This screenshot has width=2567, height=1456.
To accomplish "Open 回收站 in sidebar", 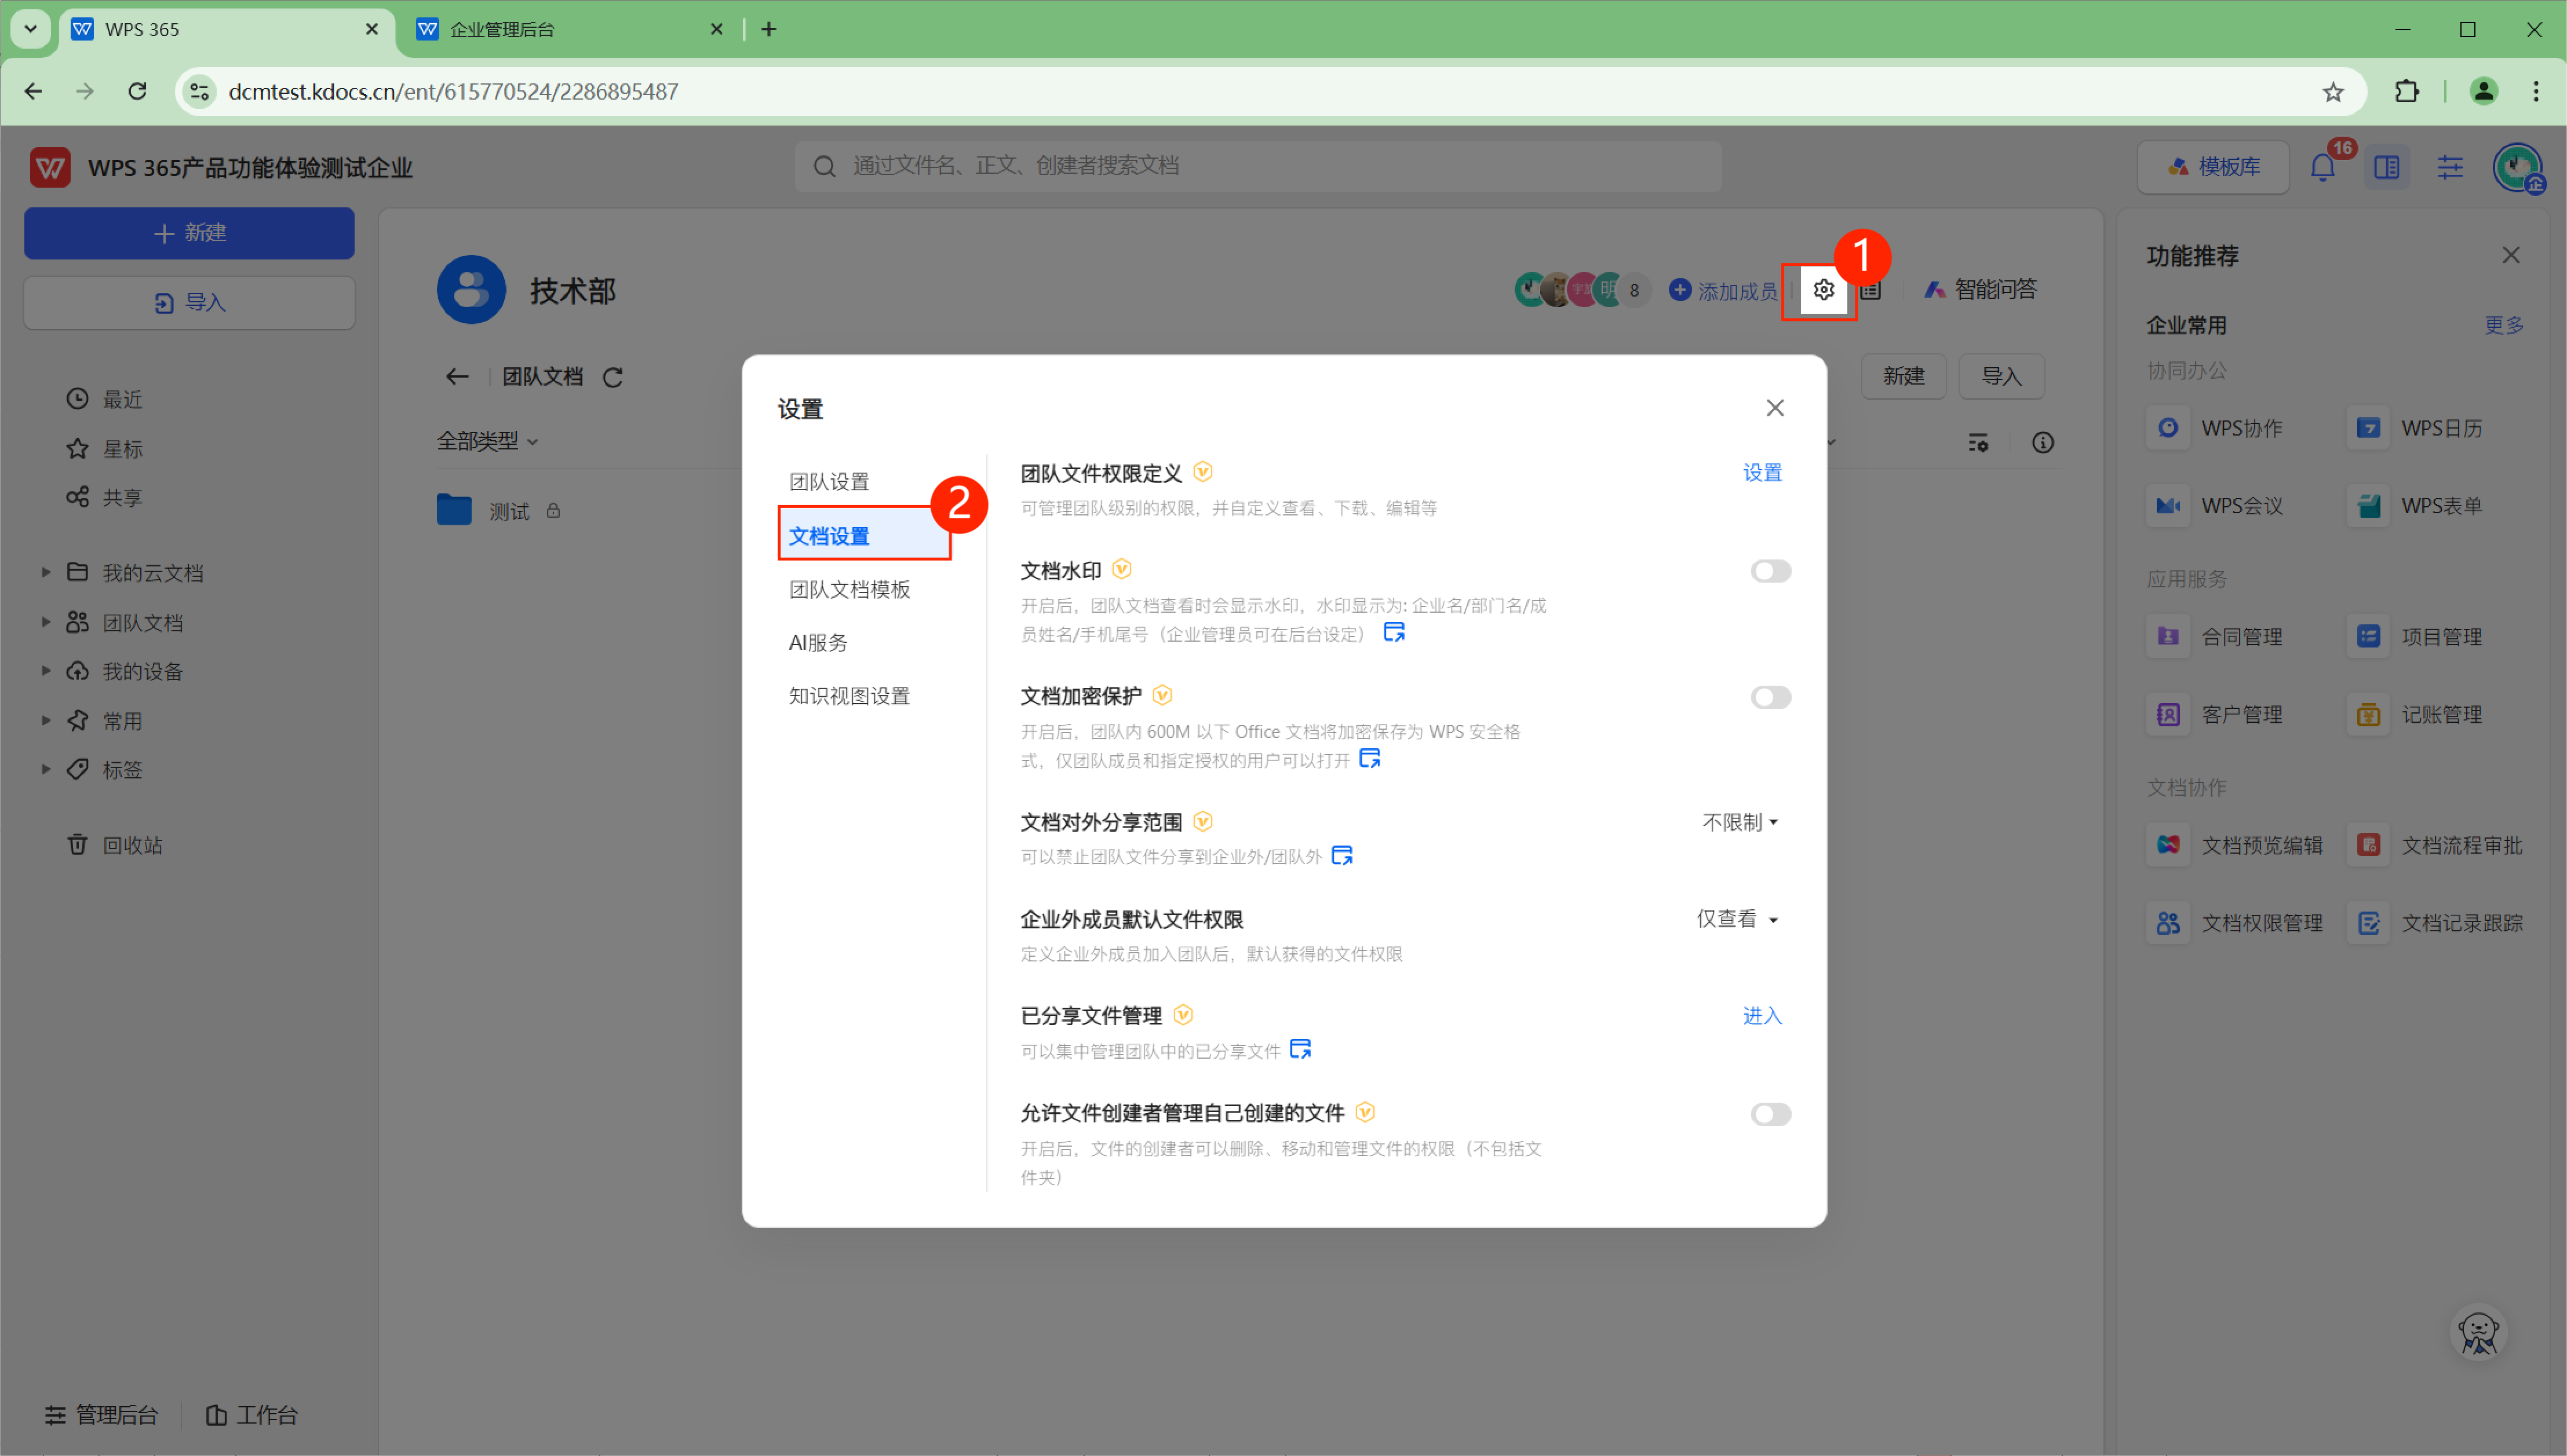I will 114,845.
